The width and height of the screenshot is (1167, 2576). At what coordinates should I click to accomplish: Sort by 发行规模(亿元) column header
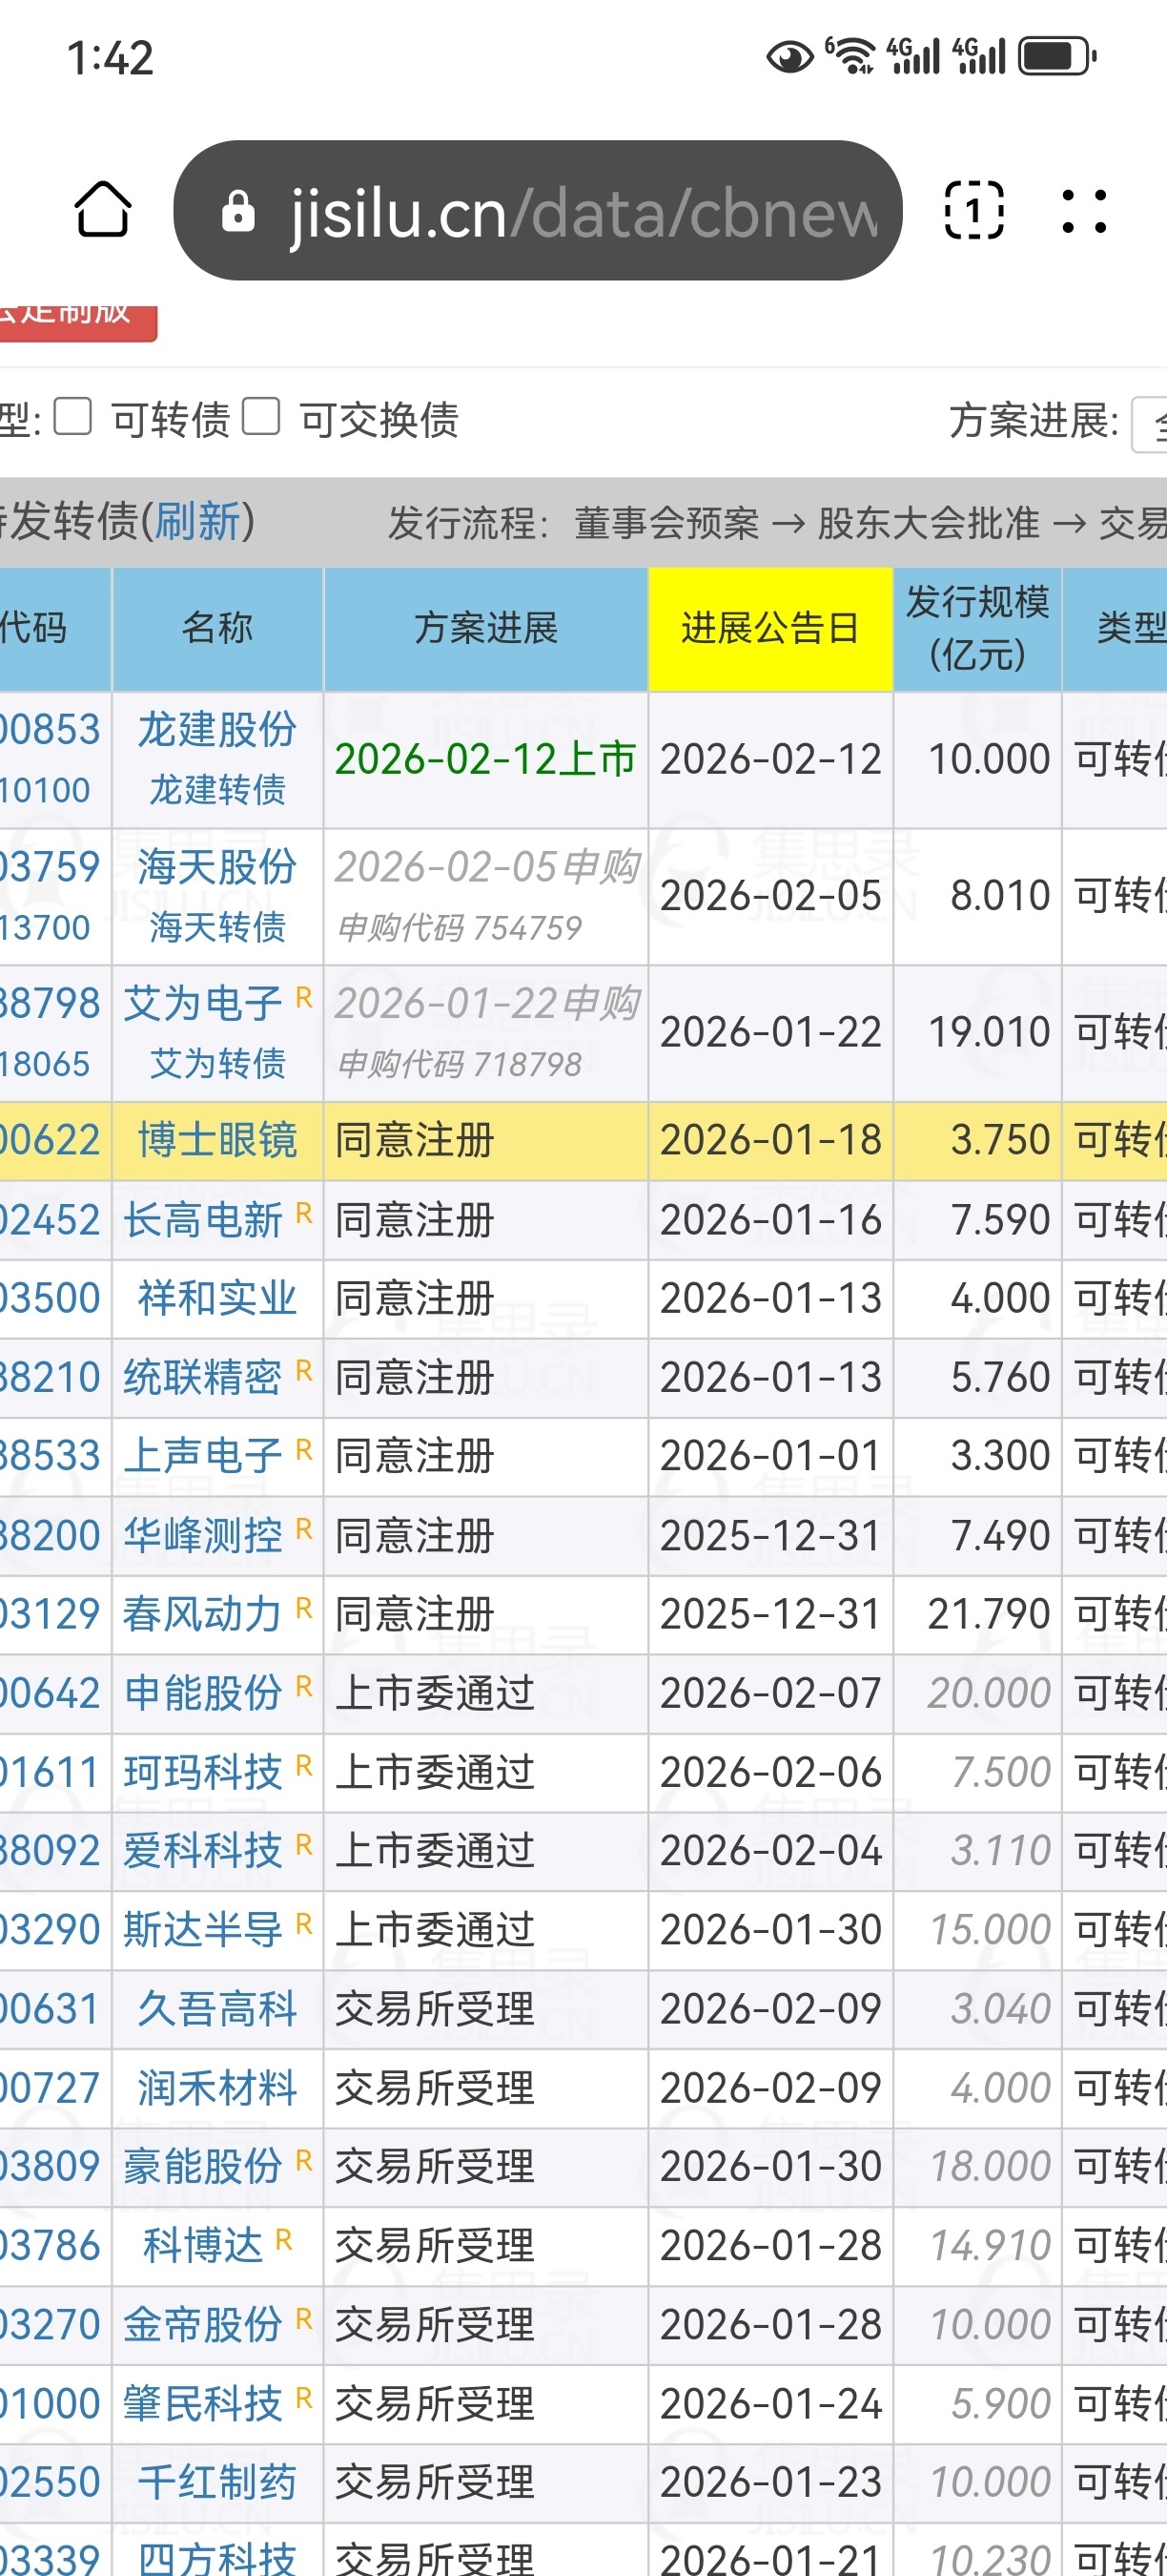[977, 629]
